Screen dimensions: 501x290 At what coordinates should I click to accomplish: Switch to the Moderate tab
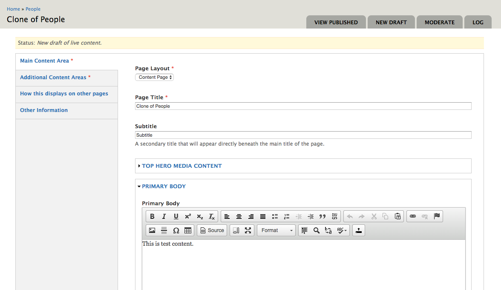coord(439,22)
